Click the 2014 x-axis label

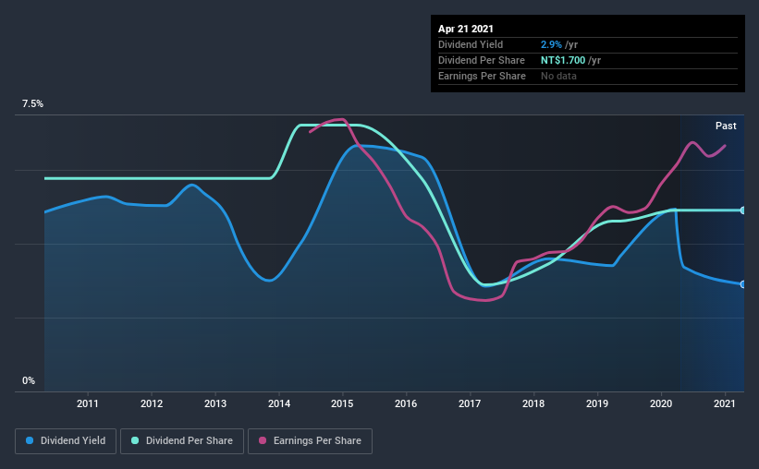pyautogui.click(x=279, y=403)
